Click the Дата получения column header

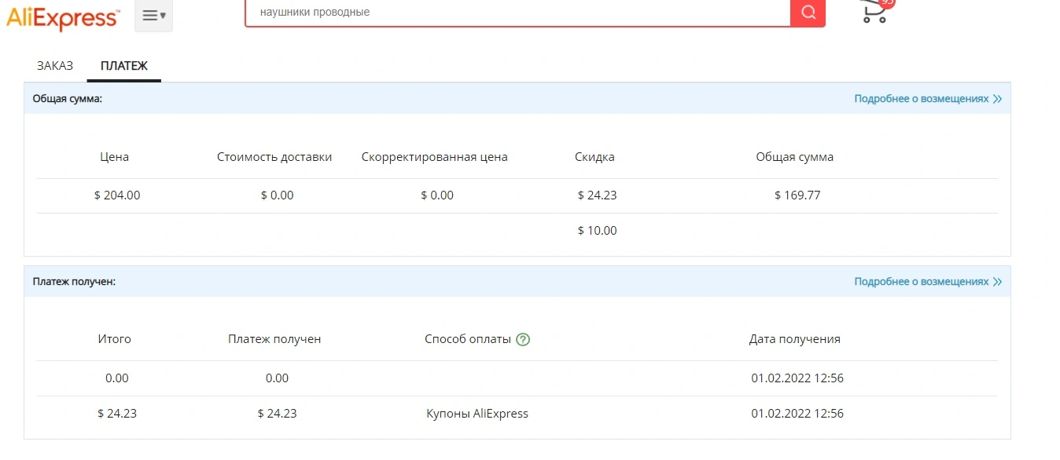794,339
